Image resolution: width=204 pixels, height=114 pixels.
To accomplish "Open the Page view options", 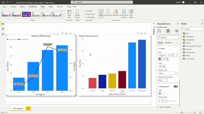I will 69,14.
